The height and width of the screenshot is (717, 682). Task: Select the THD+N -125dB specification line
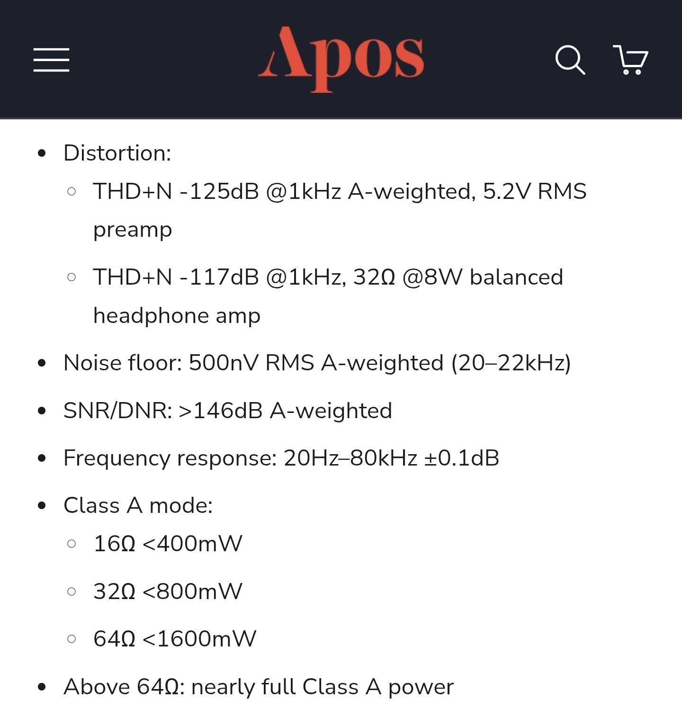(340, 191)
